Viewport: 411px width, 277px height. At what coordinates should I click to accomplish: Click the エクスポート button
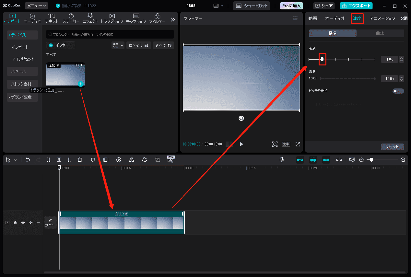(356, 6)
